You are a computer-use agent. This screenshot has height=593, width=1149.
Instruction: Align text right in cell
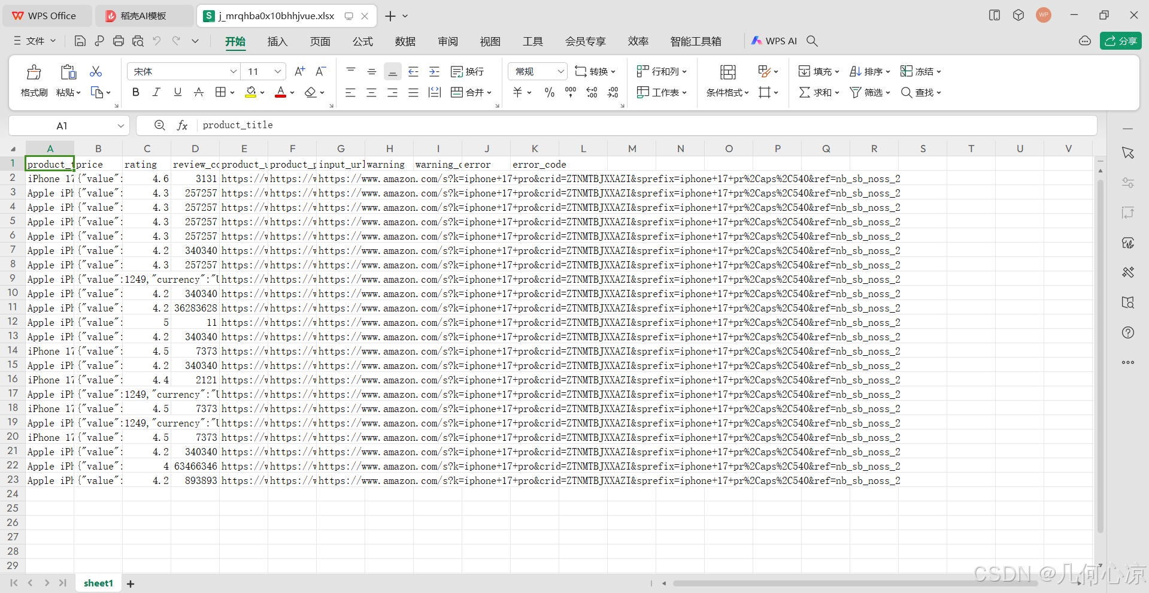click(393, 92)
